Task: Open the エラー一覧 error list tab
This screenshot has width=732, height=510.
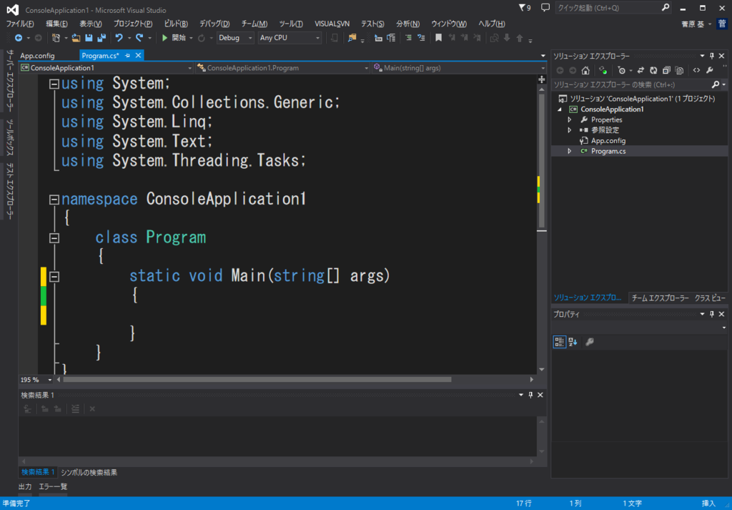Action: point(53,486)
